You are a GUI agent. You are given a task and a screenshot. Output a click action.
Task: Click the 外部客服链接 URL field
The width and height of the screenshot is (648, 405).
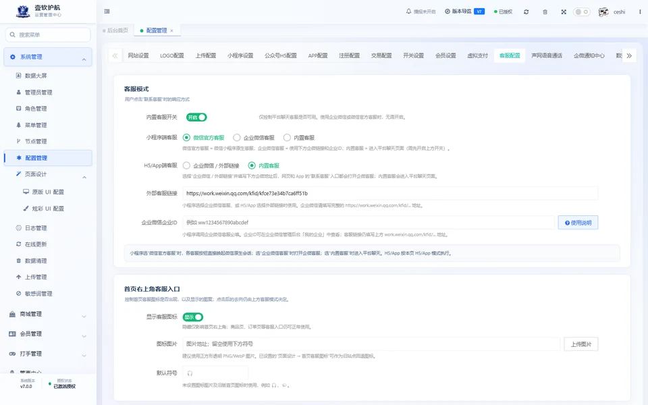[390, 194]
